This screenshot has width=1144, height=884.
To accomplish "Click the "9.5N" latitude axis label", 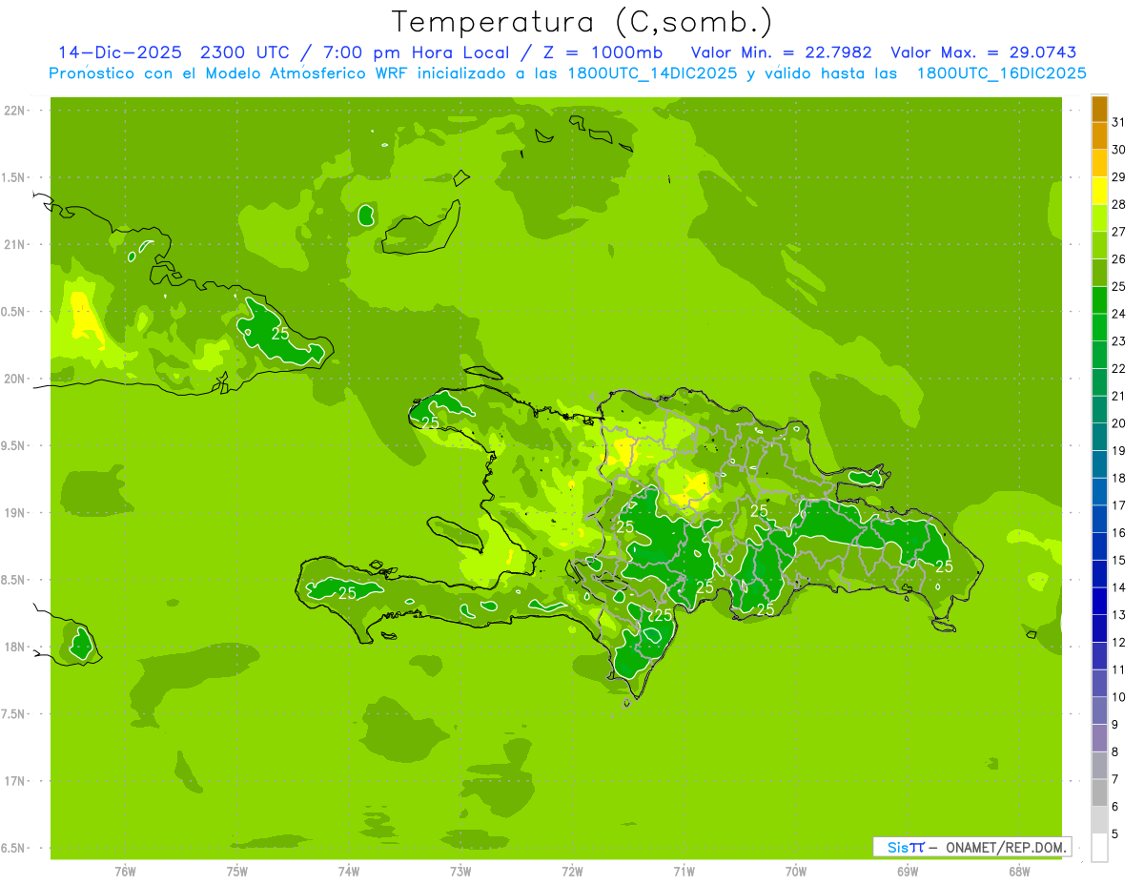I will [x=14, y=445].
